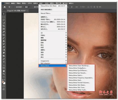
Task: Open the 图层 dropdown in options bar
Action: coord(27,7)
